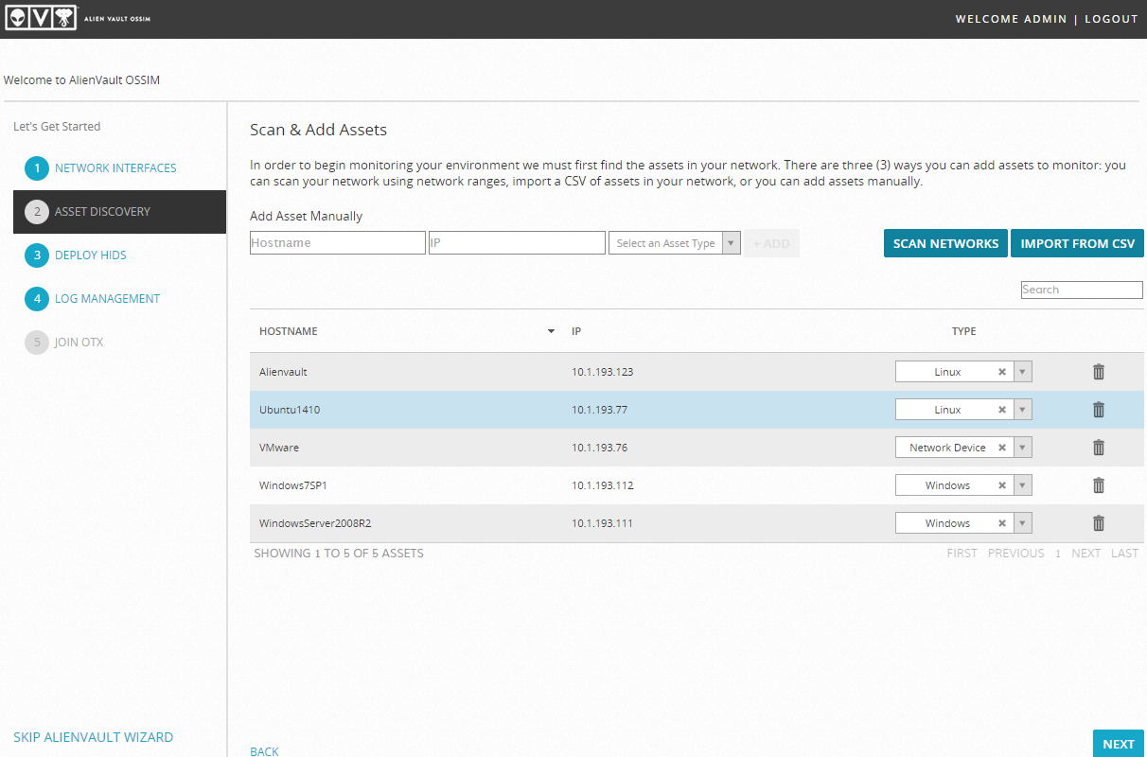
Task: Click the Scan Networks button
Action: [x=945, y=243]
